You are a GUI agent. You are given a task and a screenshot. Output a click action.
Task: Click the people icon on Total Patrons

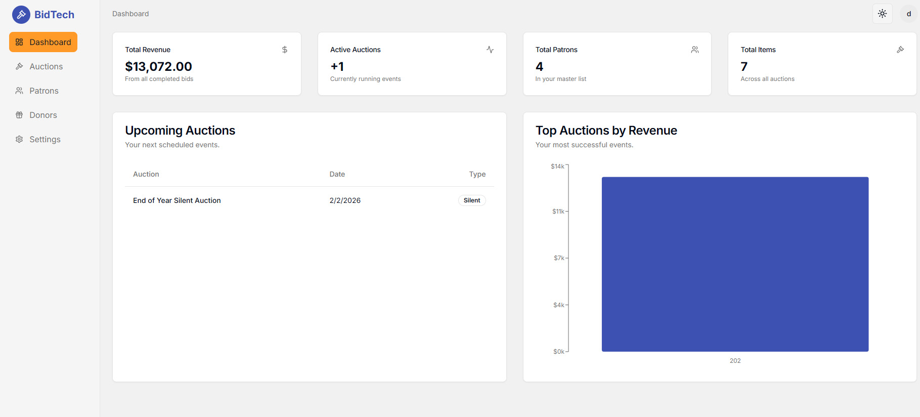point(695,50)
